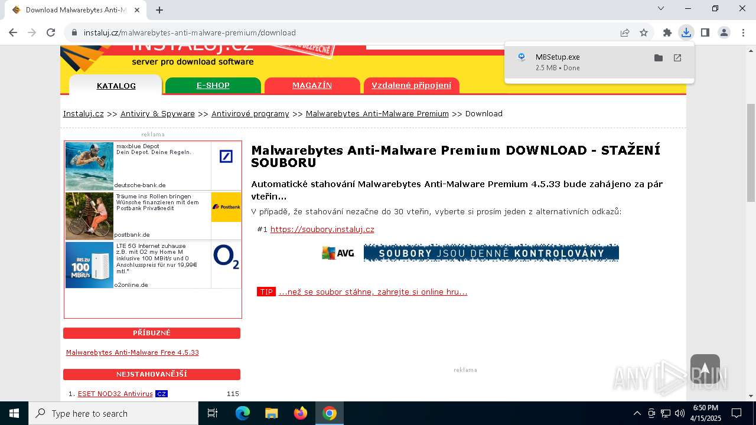Reload the current page
This screenshot has height=425, width=756.
[x=51, y=32]
